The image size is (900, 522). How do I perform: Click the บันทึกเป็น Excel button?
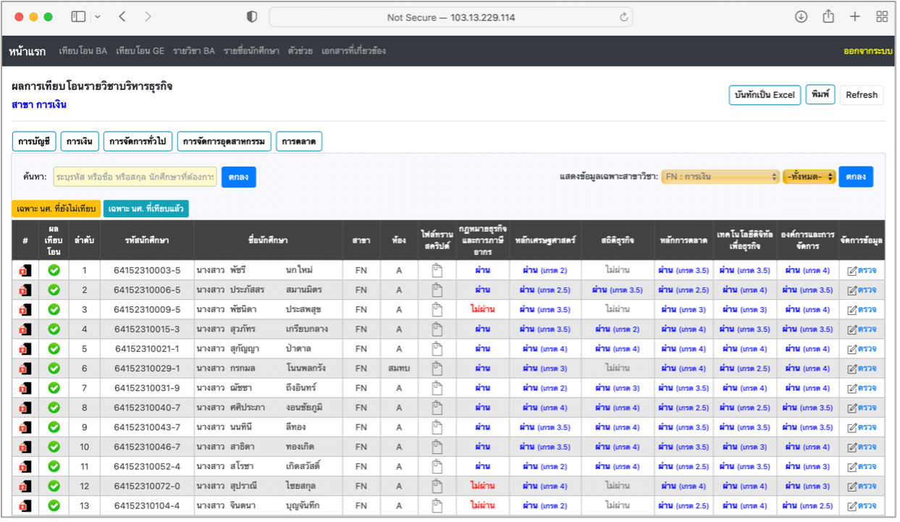764,95
